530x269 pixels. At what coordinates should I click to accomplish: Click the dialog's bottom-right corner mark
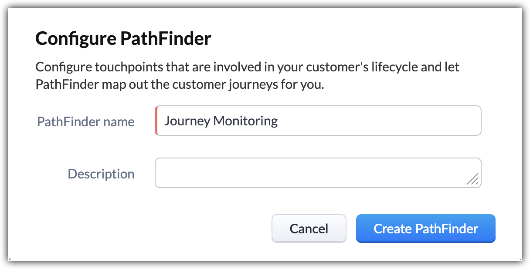(x=520, y=259)
